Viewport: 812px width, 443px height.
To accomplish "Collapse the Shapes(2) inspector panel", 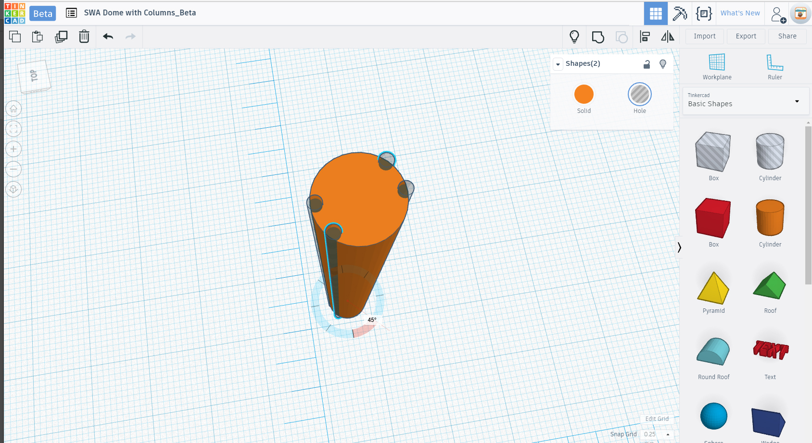I will pos(558,64).
